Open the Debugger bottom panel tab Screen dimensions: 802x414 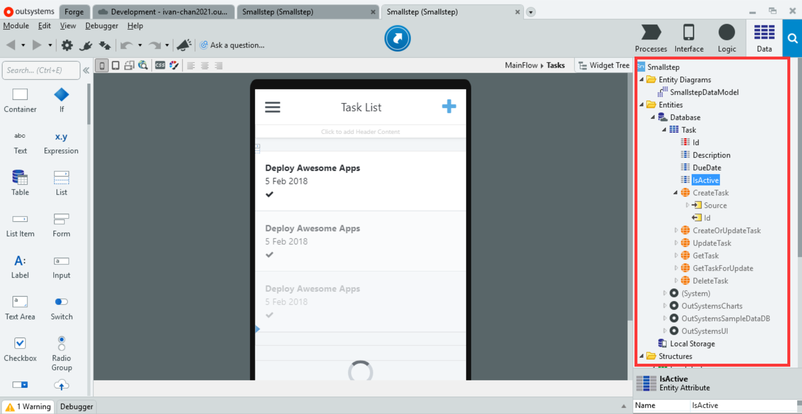(x=77, y=406)
